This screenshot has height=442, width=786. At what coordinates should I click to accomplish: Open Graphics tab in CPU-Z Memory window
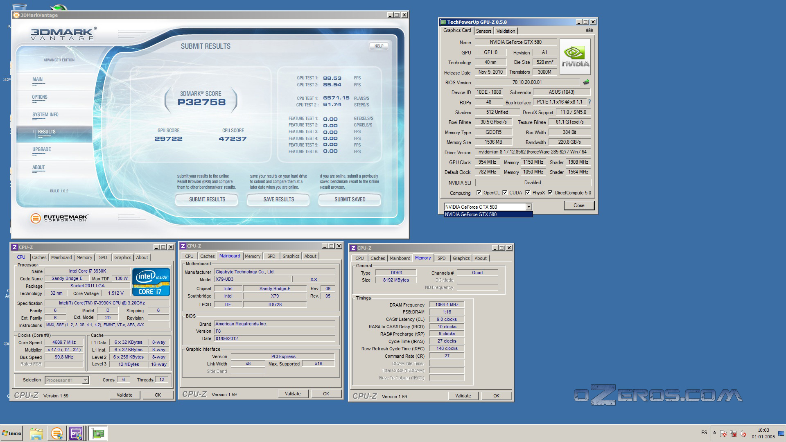[461, 258]
